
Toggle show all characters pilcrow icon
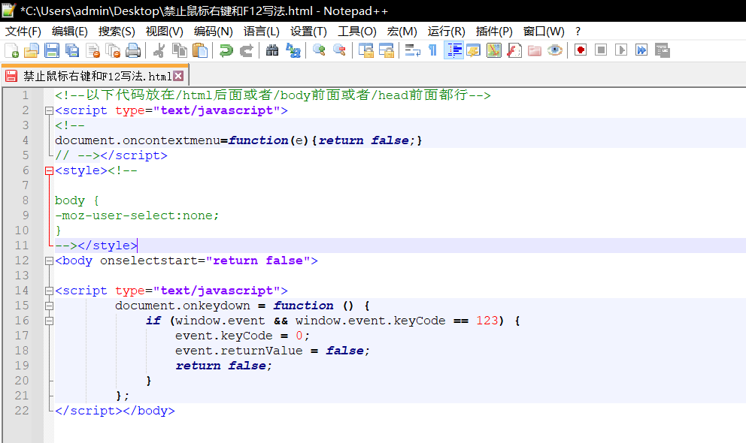coord(432,50)
